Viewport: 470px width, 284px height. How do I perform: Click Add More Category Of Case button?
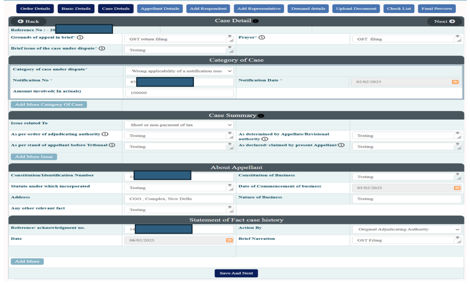point(49,105)
